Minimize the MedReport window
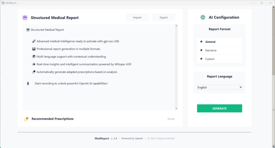Viewport: 275px width, 148px height. (253, 3)
